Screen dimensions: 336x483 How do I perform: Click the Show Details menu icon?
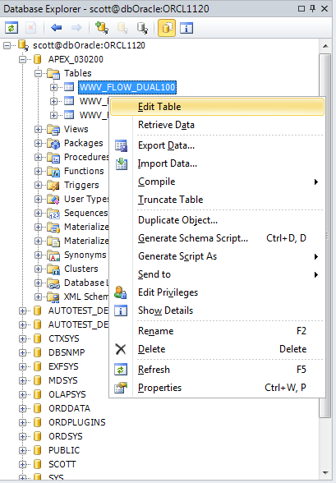pyautogui.click(x=121, y=310)
